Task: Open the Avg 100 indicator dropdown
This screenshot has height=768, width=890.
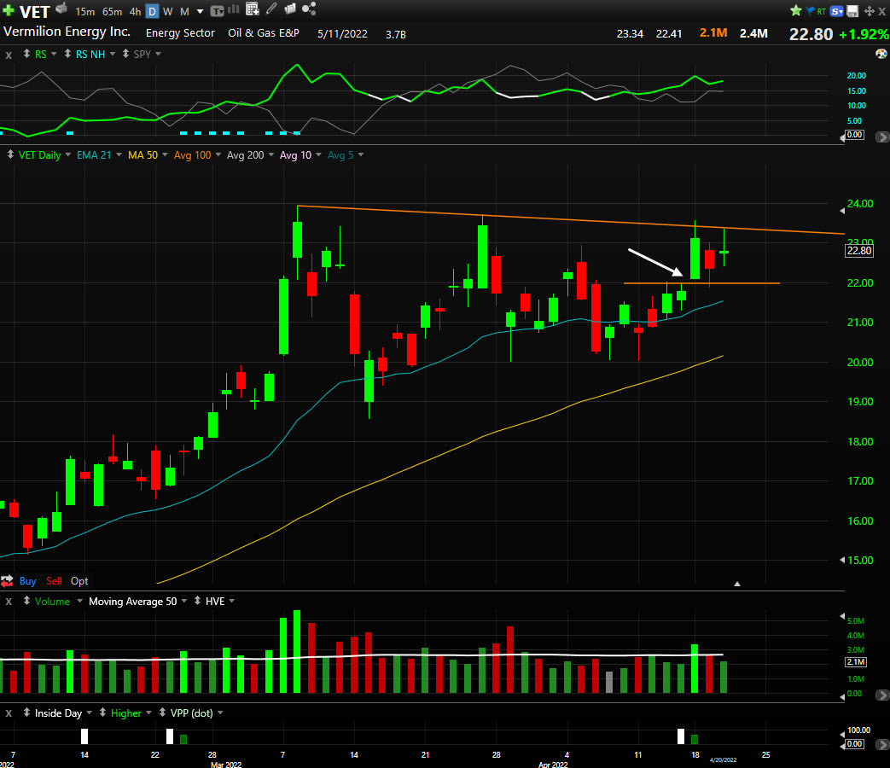Action: tap(218, 154)
